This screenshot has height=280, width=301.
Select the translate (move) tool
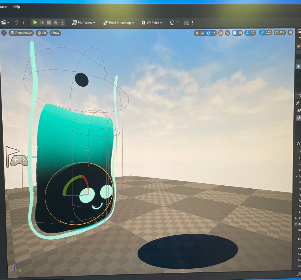(x=203, y=33)
